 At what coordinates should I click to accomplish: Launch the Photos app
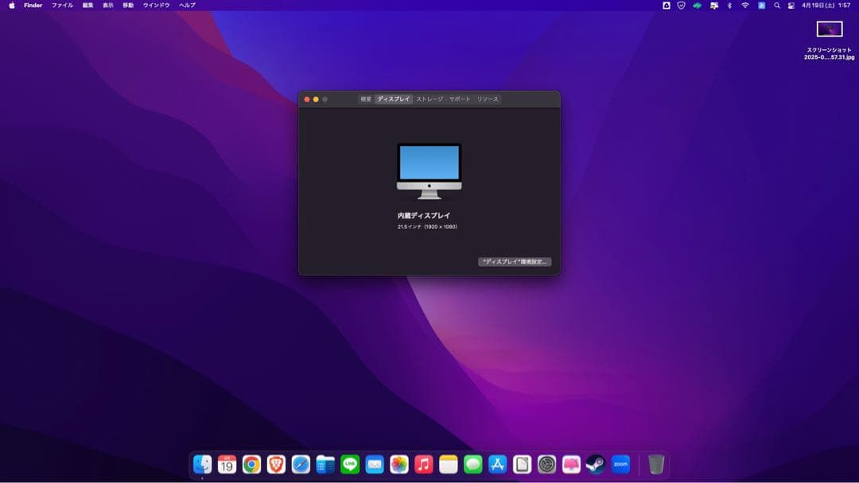point(399,463)
